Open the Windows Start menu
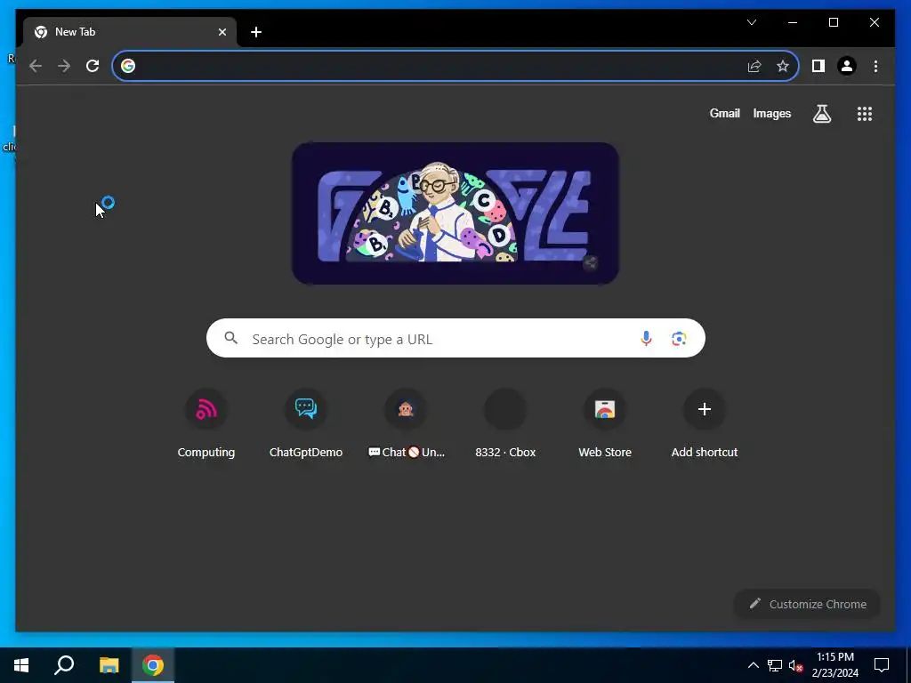Viewport: 911px width, 683px height. point(21,665)
